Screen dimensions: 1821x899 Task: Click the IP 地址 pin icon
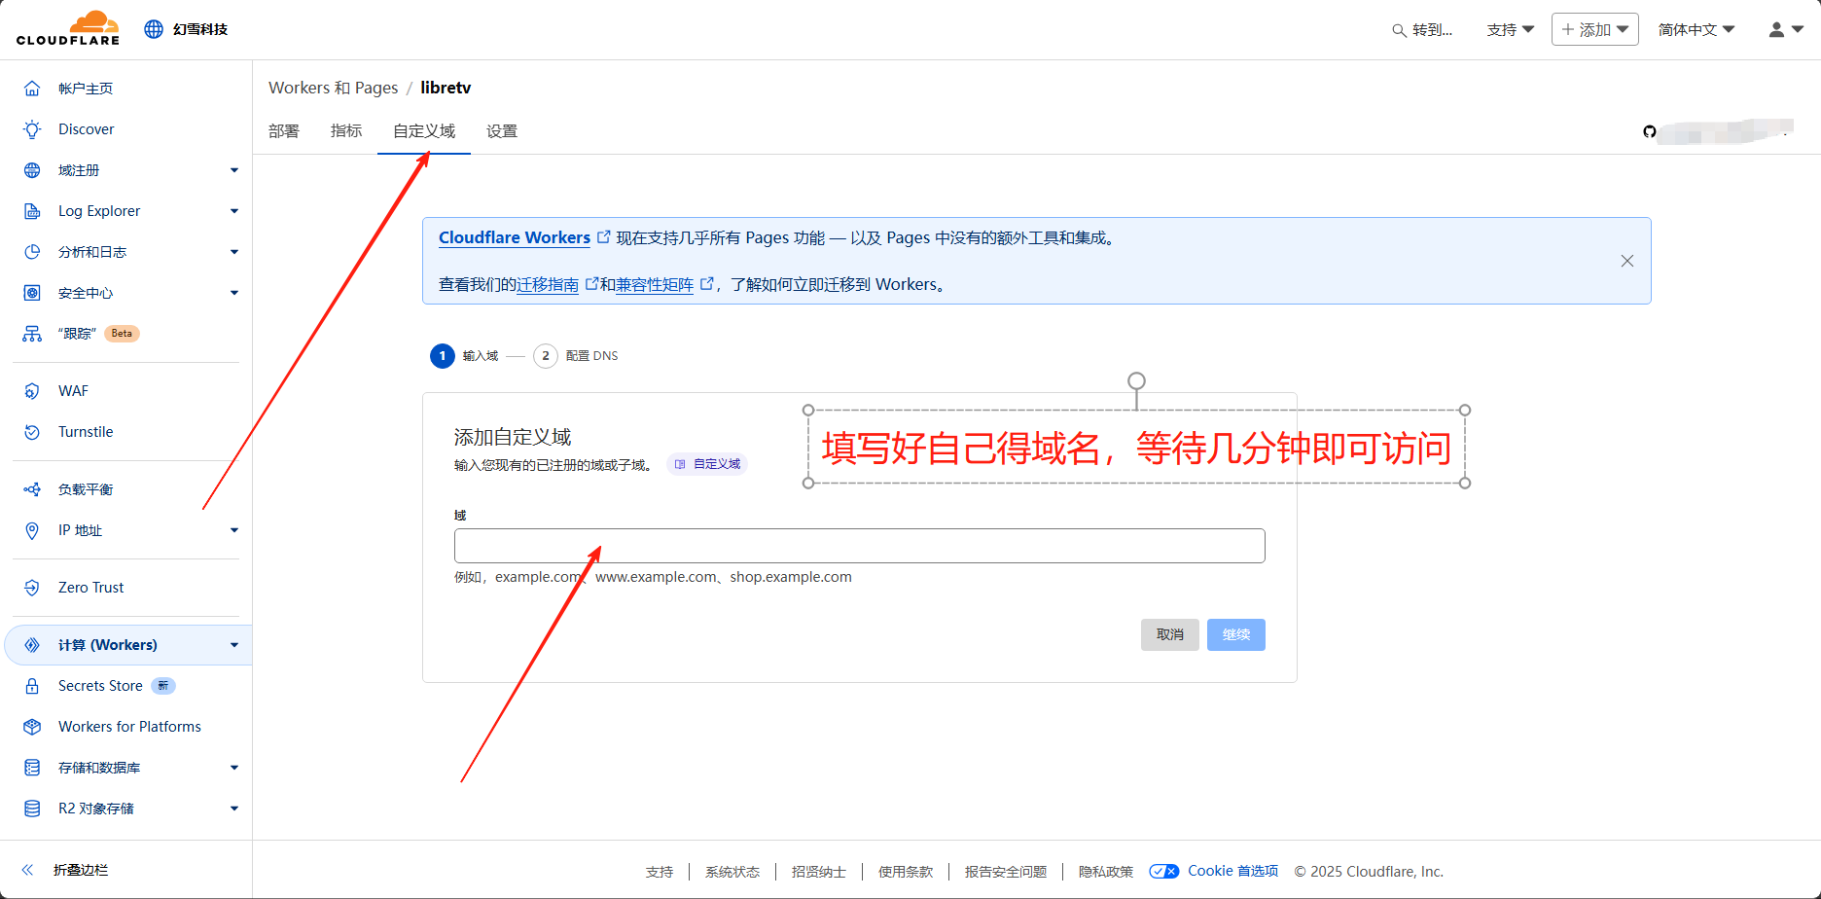(32, 530)
